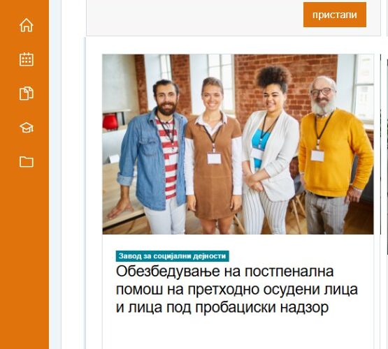
Task: Click the Завод за социјални дејности tag
Action: click(x=172, y=256)
